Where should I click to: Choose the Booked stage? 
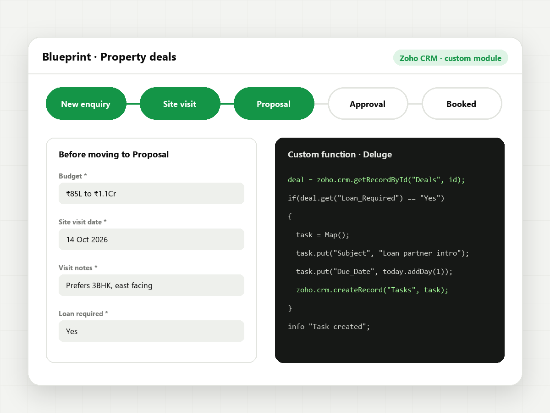click(x=462, y=104)
